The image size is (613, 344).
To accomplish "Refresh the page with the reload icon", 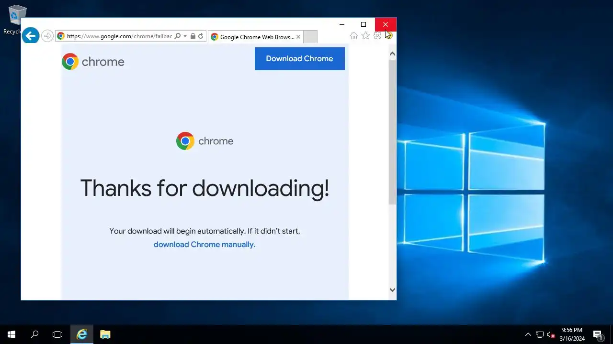I will point(201,36).
